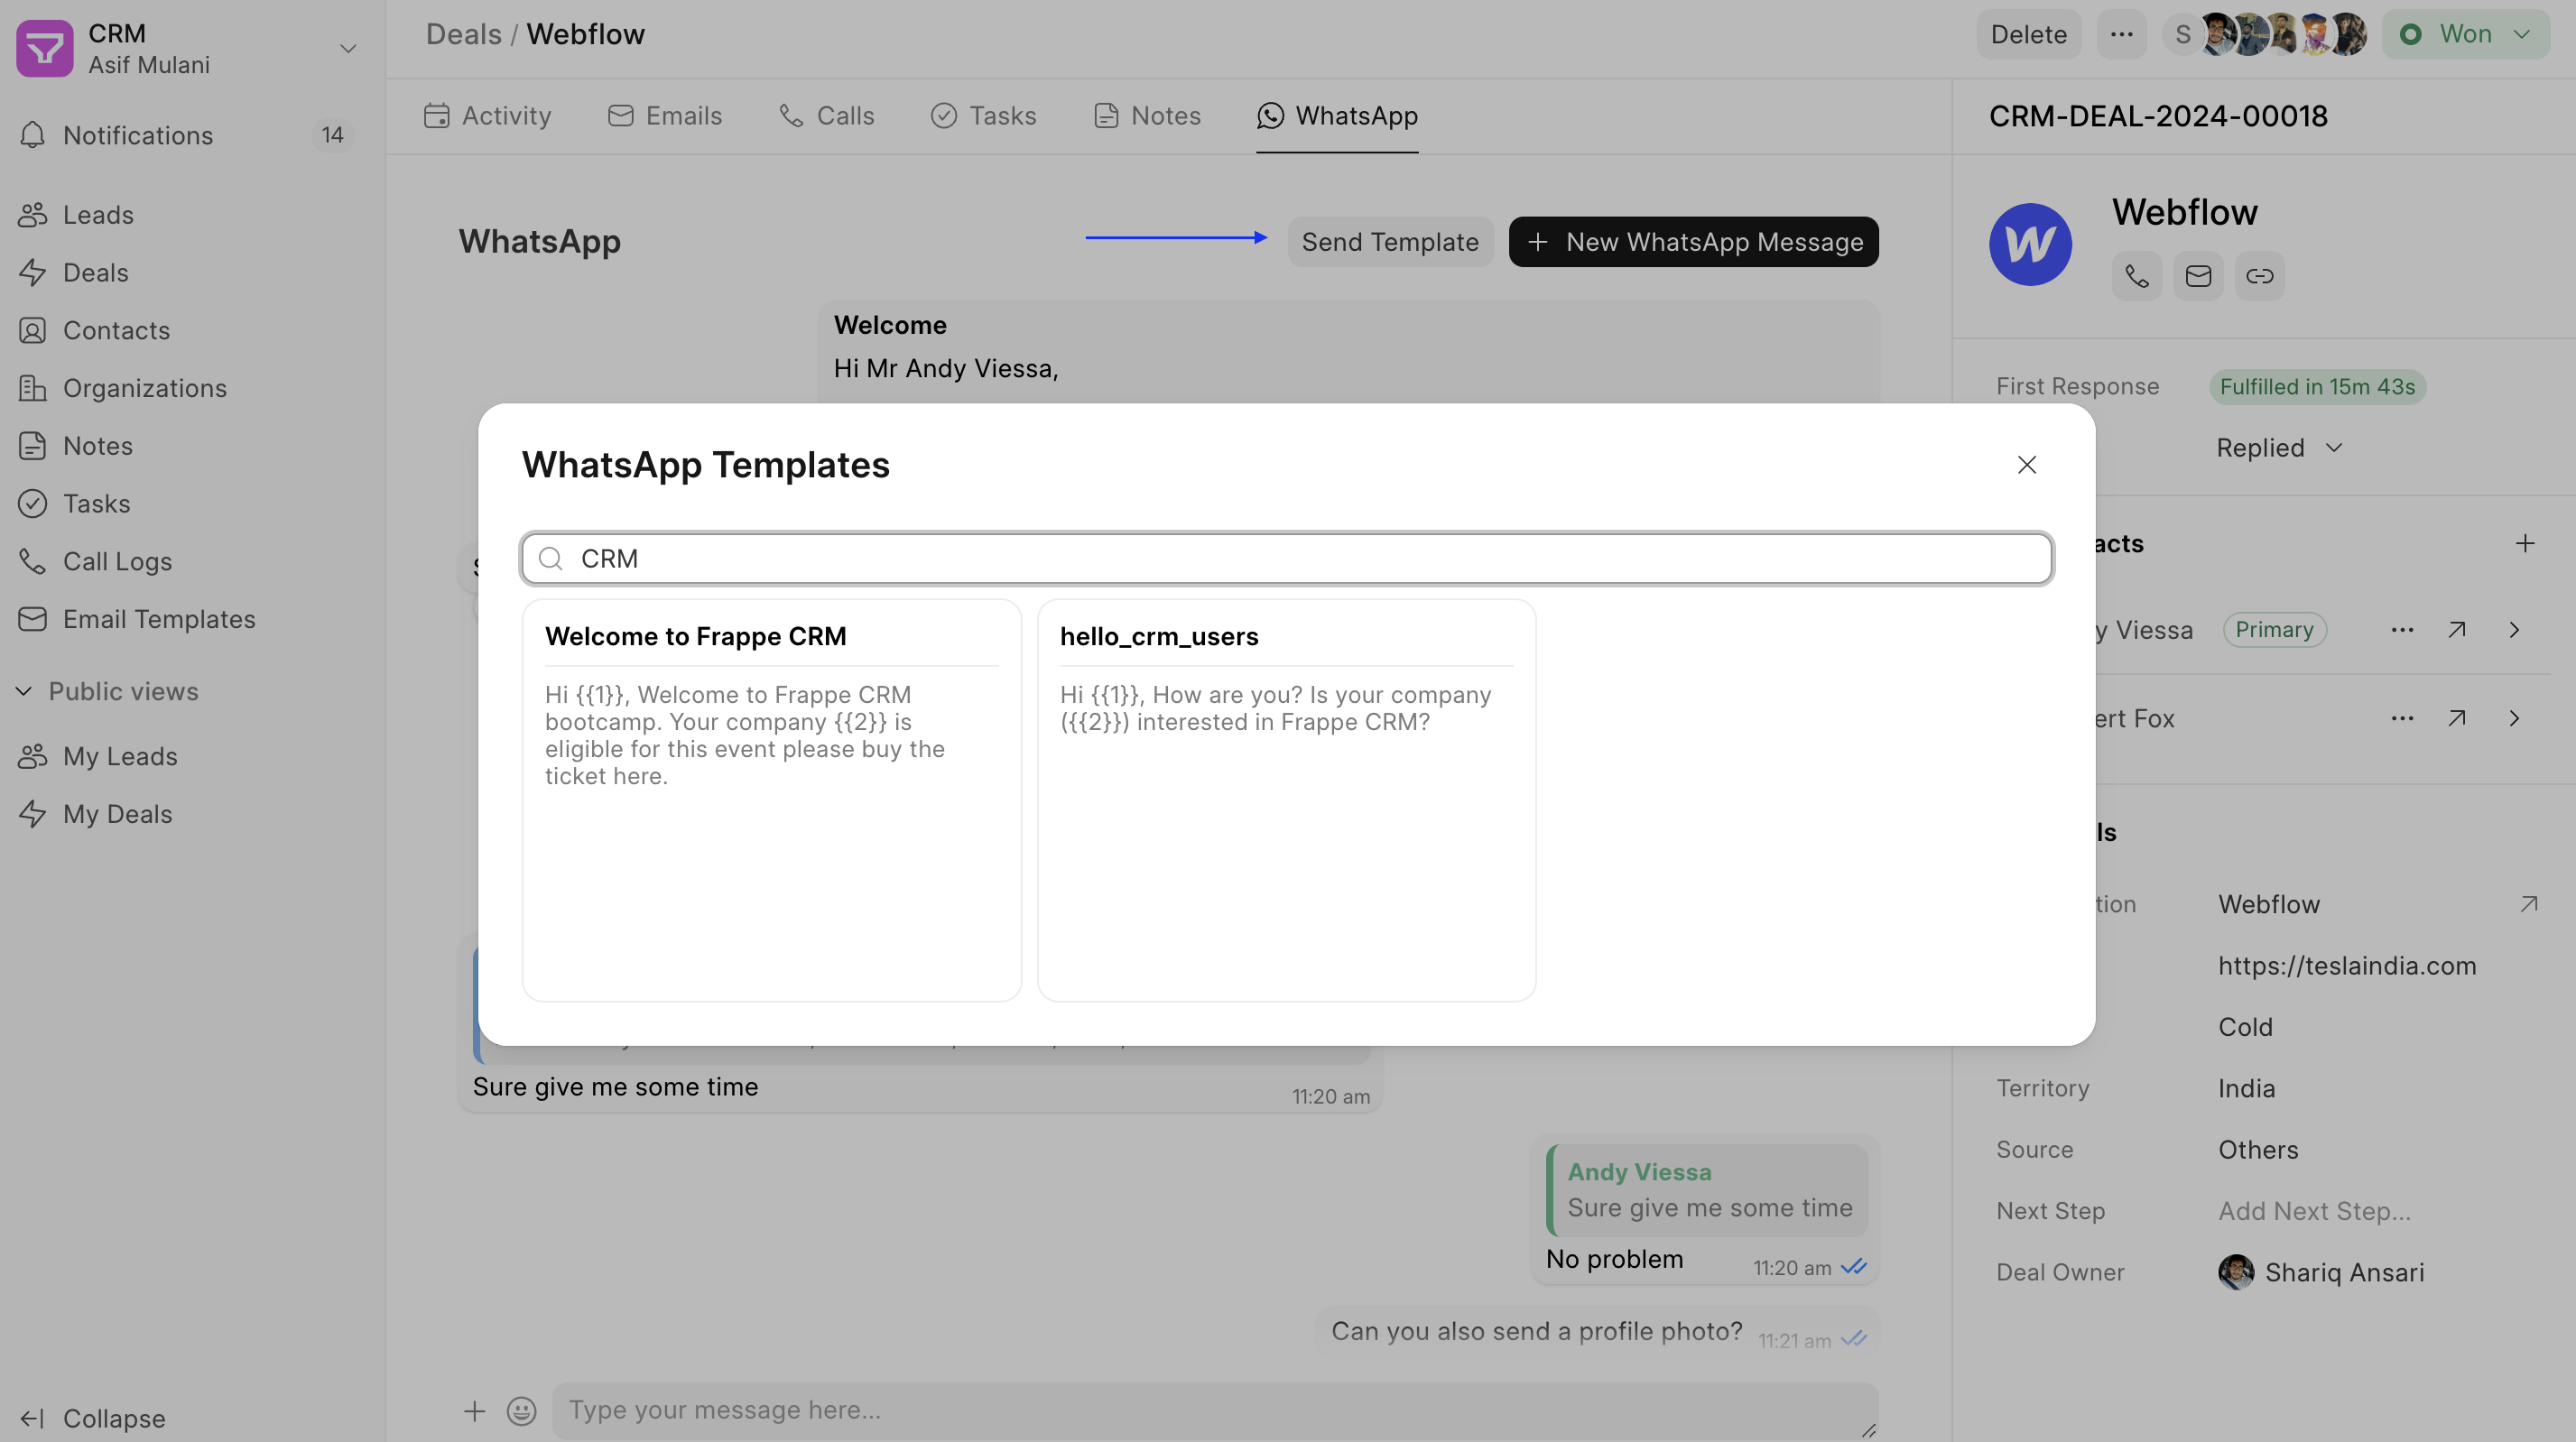
Task: Open the emoji picker
Action: pos(521,1410)
